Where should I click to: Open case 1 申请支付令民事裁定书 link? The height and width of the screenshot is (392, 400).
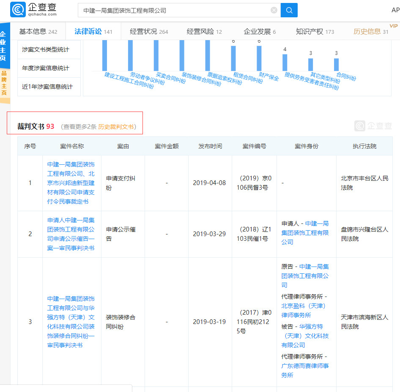71,183
